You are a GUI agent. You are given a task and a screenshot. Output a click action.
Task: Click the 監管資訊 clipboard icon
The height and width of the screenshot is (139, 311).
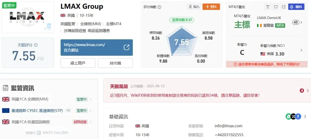5,88
